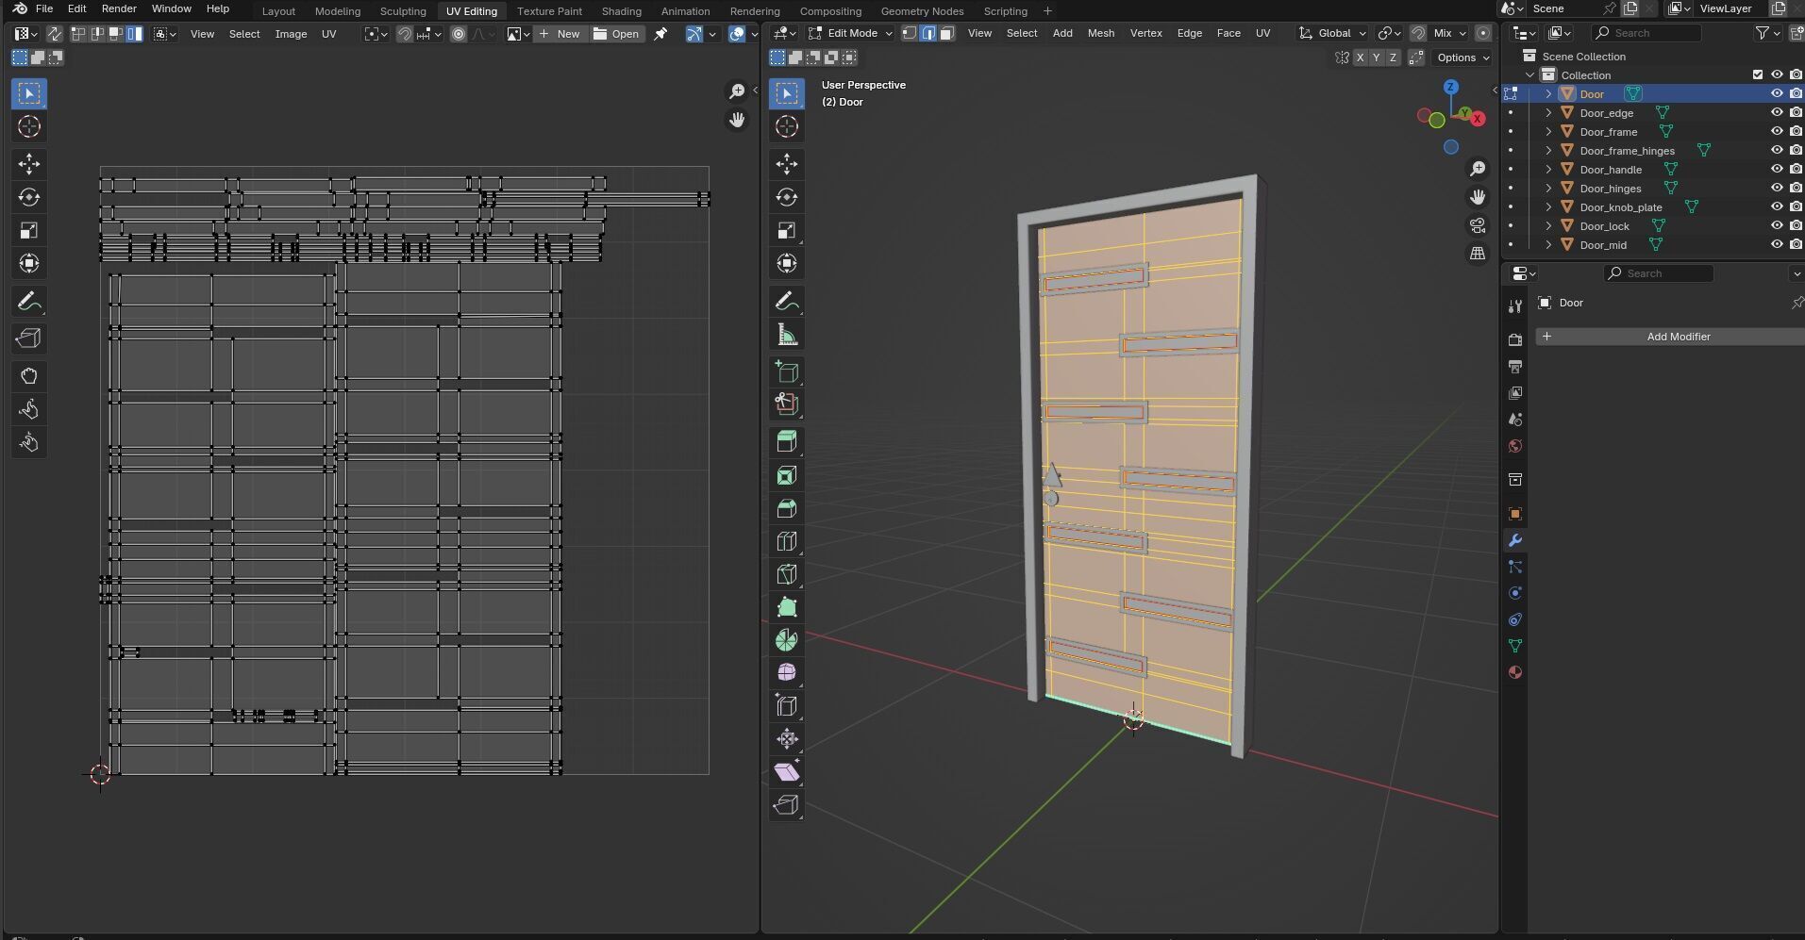Select the Grab tool in the UV editor
The image size is (1805, 940).
tap(28, 376)
